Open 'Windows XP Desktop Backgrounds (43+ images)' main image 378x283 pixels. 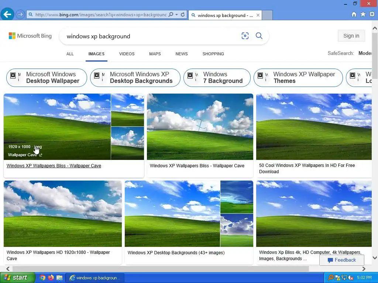(172, 214)
